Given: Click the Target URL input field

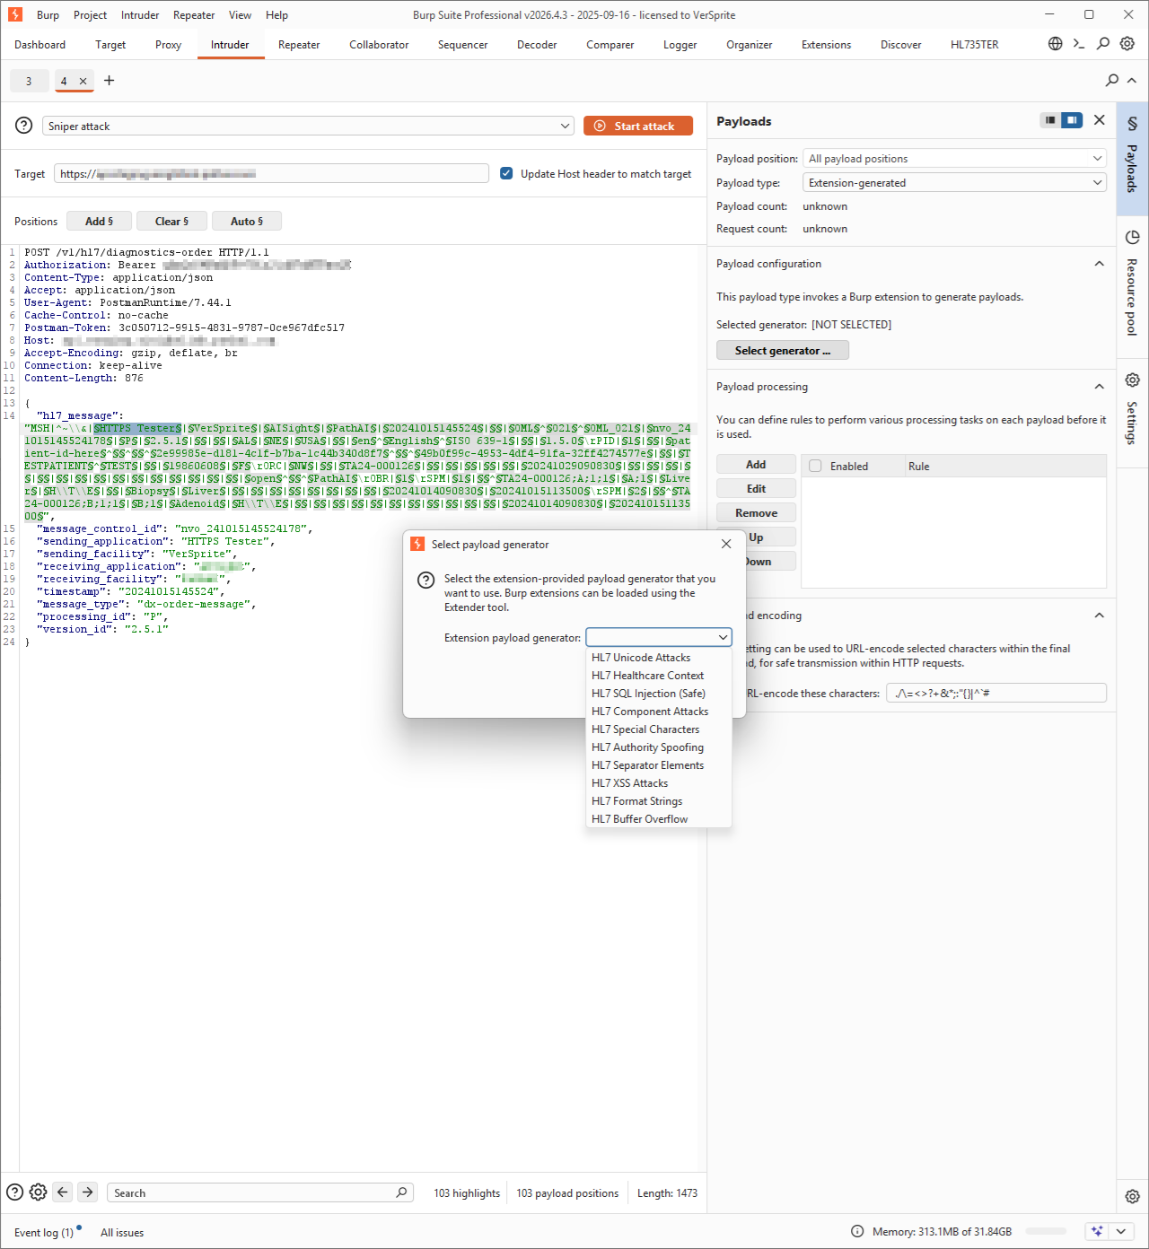Looking at the screenshot, I should click(x=271, y=173).
